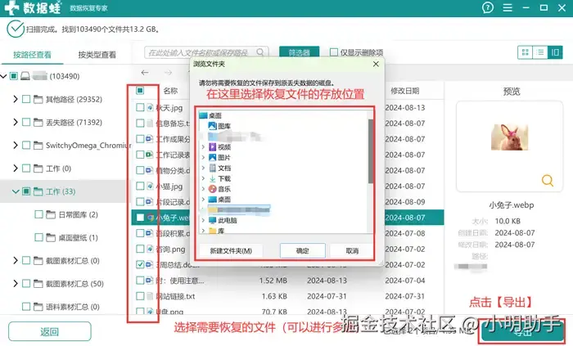Go forward with the right arrow icon
The width and height of the screenshot is (573, 346).
click(168, 73)
